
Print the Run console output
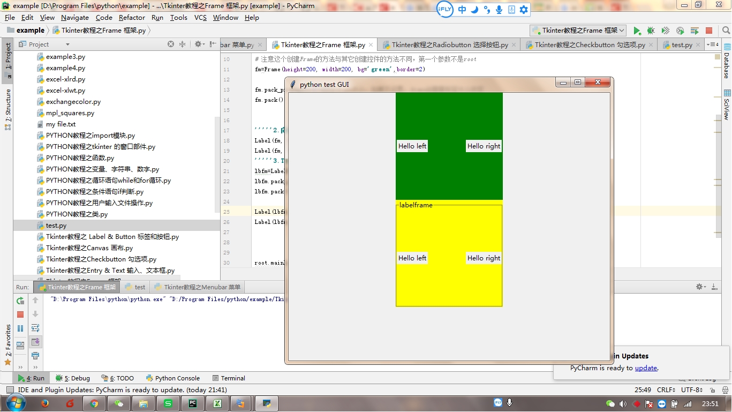pyautogui.click(x=35, y=355)
